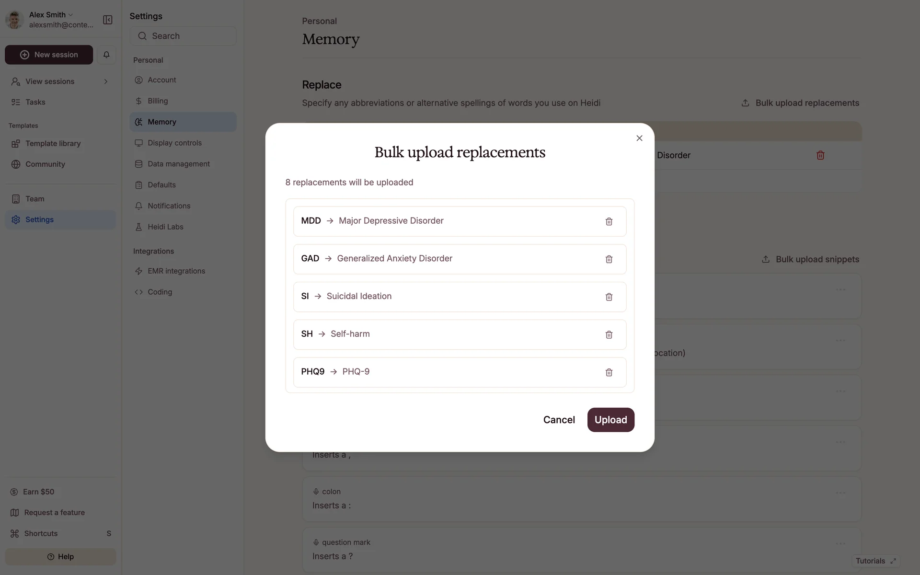
Task: Start a New session
Action: pyautogui.click(x=49, y=55)
